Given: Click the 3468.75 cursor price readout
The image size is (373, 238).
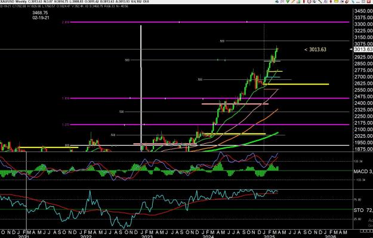Looking at the screenshot, I should [x=40, y=13].
